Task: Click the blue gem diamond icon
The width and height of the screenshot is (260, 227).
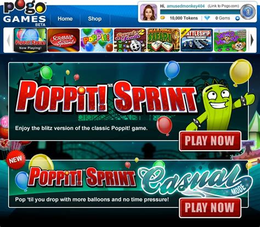Action: (207, 18)
